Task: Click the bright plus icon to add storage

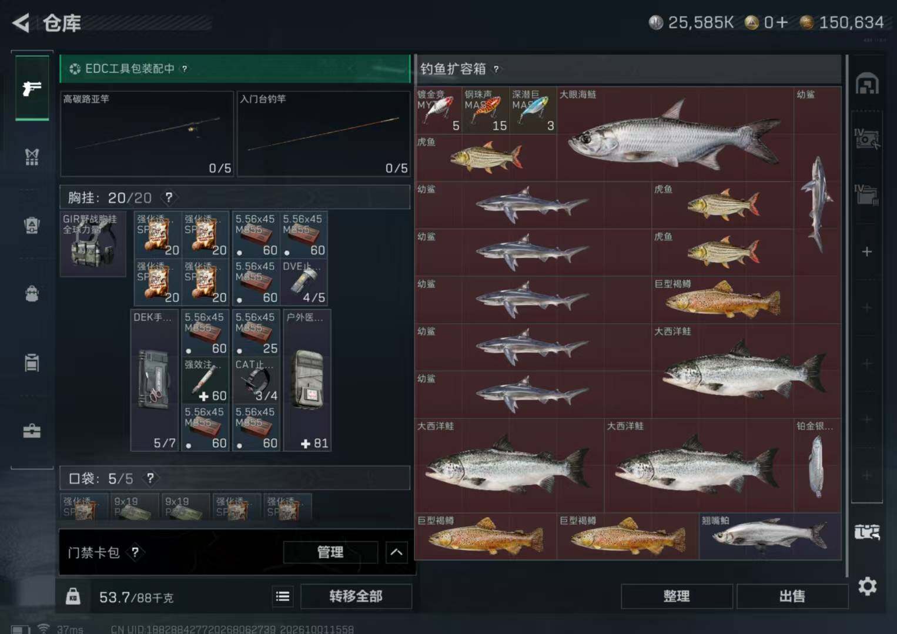Action: pyautogui.click(x=867, y=251)
